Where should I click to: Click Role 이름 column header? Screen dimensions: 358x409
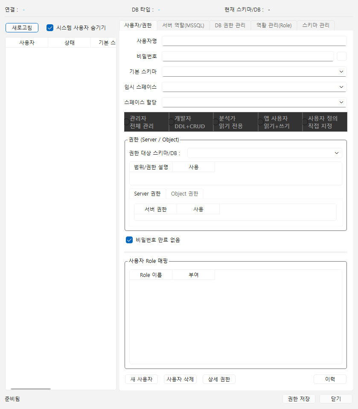point(151,275)
